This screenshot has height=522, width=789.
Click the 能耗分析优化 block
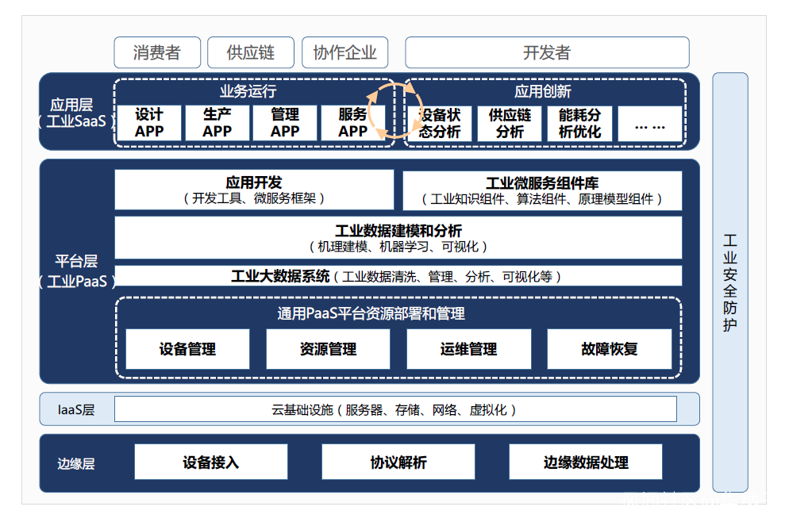(x=579, y=123)
